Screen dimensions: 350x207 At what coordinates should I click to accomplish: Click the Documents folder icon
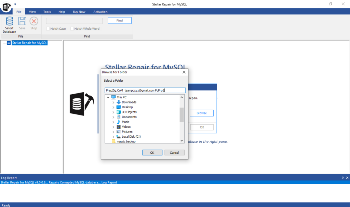click(x=119, y=117)
